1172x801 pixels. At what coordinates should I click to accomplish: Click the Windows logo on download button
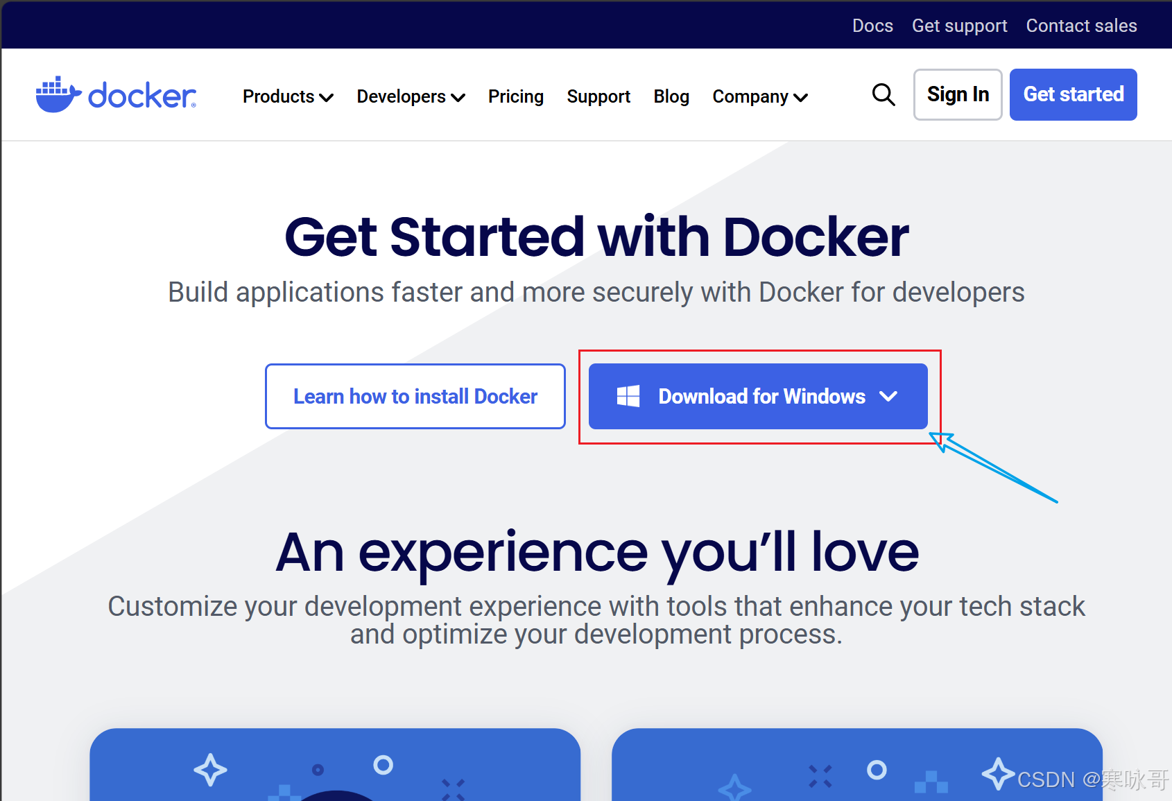coord(628,397)
